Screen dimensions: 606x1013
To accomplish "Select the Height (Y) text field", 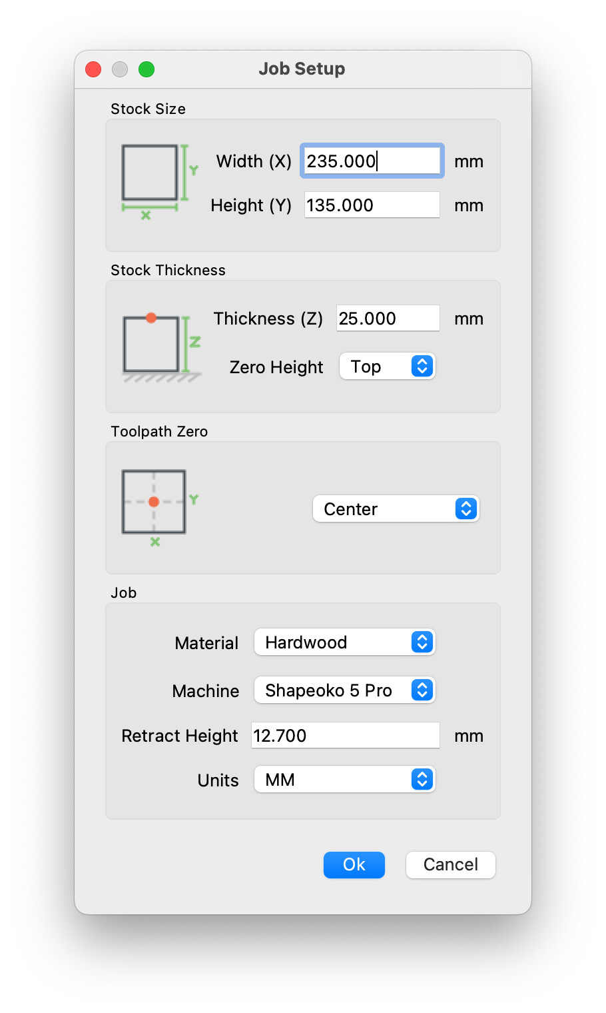I will point(372,205).
